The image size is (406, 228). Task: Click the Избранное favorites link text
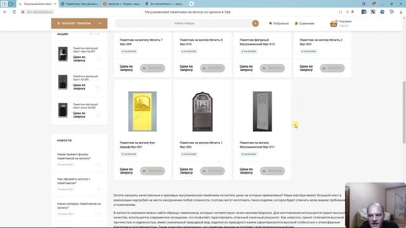coord(281,23)
